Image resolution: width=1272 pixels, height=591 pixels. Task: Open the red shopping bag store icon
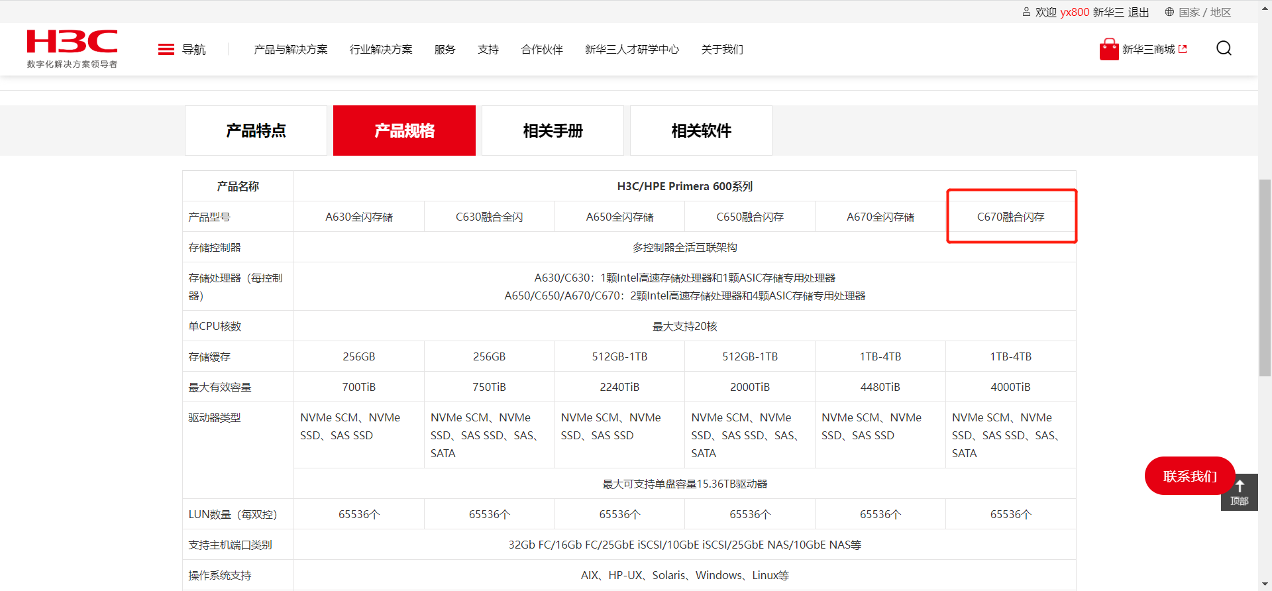(x=1109, y=49)
